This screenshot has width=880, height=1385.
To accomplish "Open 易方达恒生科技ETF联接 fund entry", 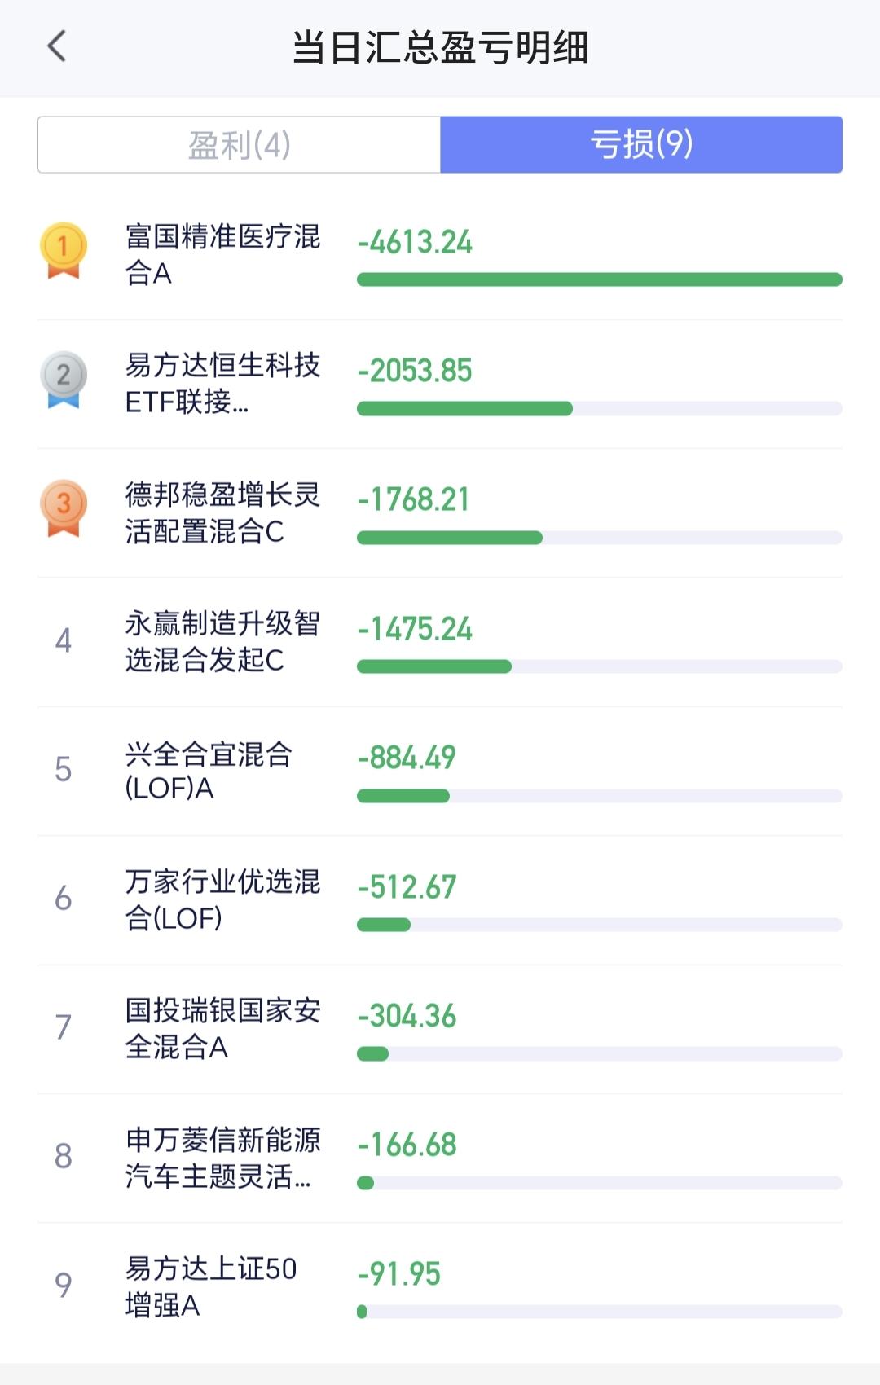I will [440, 384].
